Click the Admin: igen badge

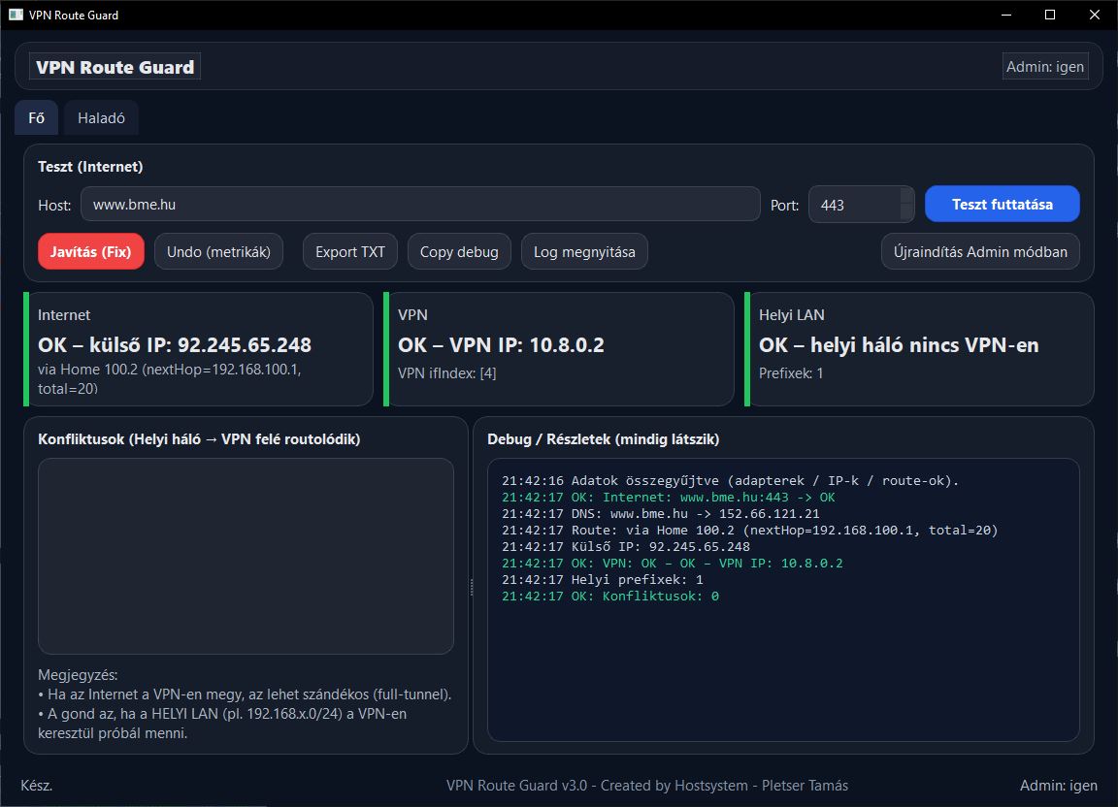pos(1045,66)
